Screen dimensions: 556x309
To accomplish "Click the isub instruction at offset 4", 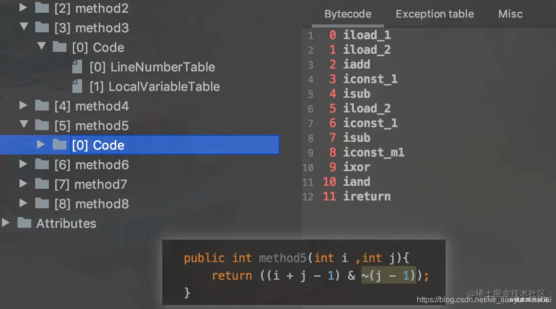I will (x=356, y=94).
